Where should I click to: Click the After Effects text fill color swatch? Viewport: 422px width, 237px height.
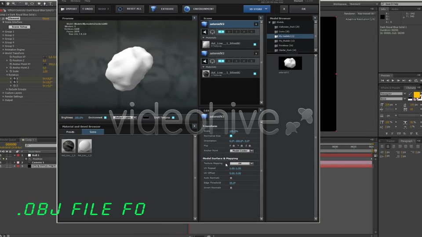417,95
